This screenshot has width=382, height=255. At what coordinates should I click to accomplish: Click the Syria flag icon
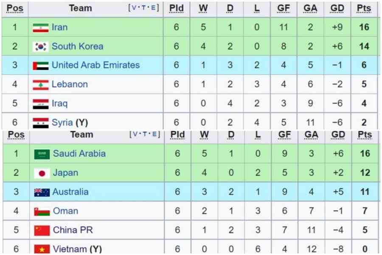tap(40, 123)
